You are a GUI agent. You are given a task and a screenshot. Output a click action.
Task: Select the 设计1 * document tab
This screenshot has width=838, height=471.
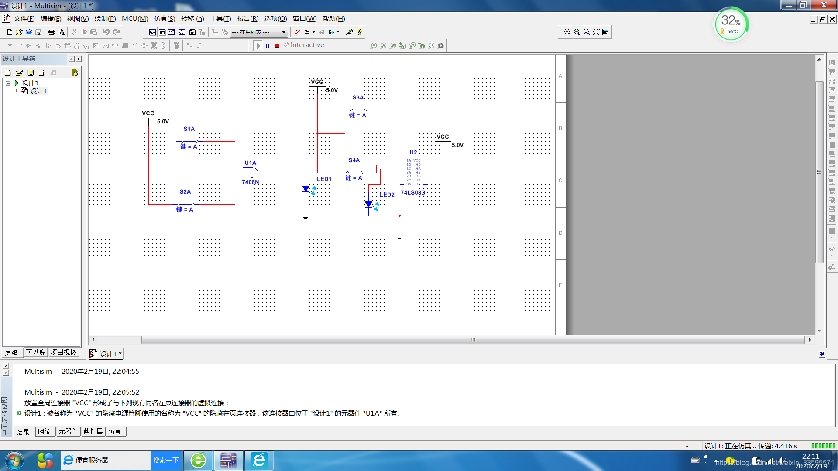click(106, 354)
